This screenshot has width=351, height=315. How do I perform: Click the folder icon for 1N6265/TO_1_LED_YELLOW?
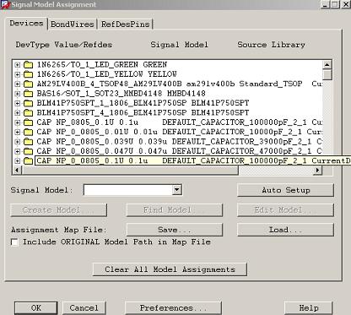point(28,74)
